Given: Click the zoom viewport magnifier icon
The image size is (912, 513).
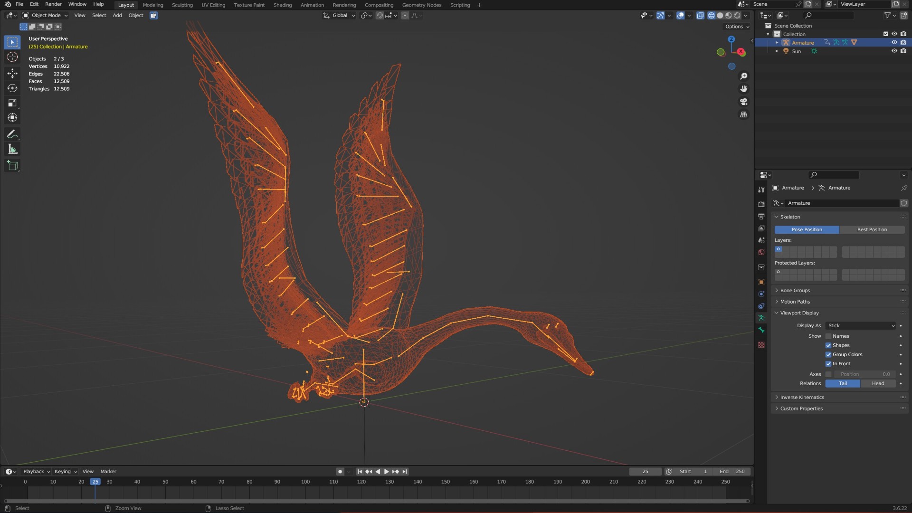Looking at the screenshot, I should (744, 76).
